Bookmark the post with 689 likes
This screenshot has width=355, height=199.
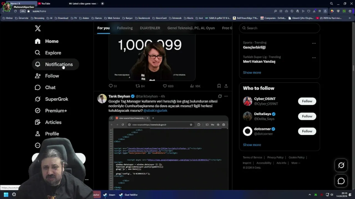click(x=219, y=86)
